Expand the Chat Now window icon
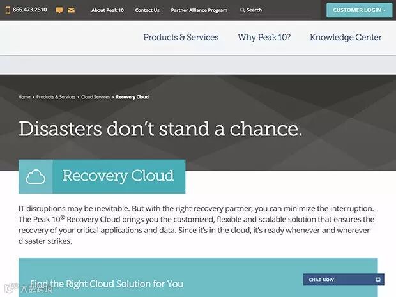 [x=378, y=279]
